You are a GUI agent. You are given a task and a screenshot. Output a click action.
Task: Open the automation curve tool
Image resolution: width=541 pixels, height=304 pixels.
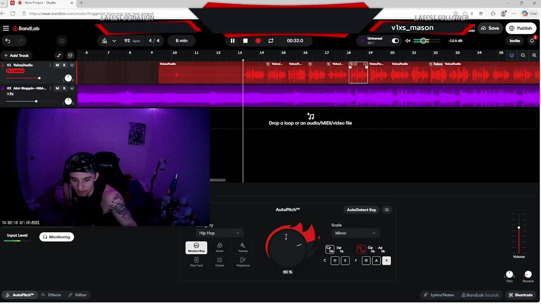click(x=59, y=55)
